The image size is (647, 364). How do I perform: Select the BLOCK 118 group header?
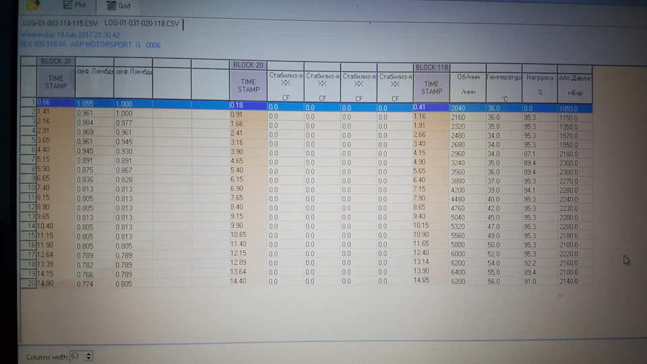431,67
